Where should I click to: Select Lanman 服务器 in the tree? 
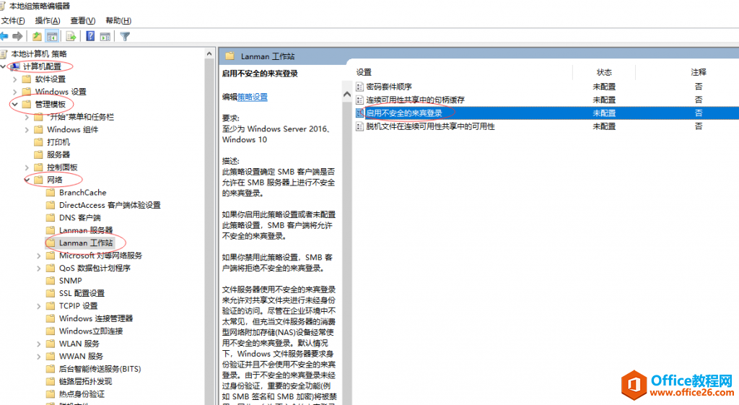[x=86, y=230]
